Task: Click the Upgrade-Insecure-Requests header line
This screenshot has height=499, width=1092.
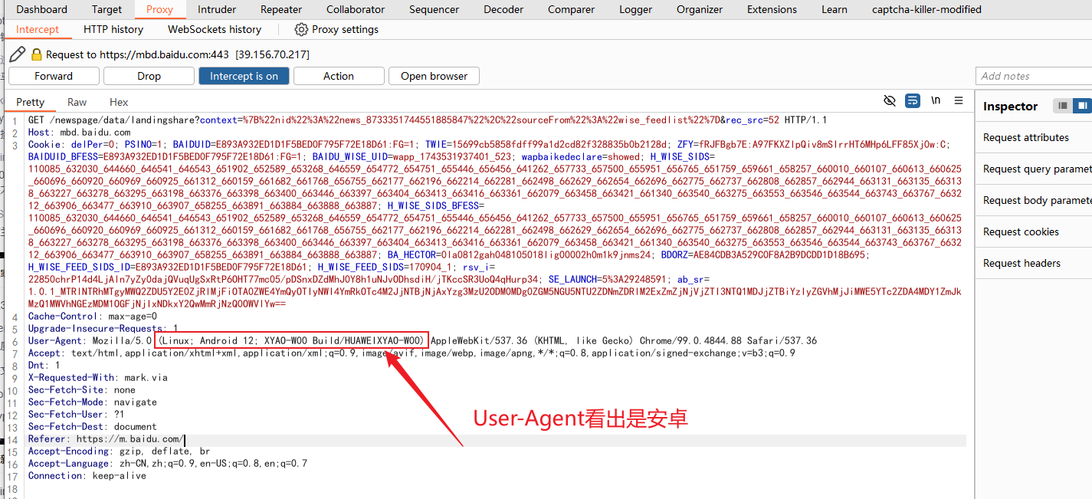Action: click(103, 328)
